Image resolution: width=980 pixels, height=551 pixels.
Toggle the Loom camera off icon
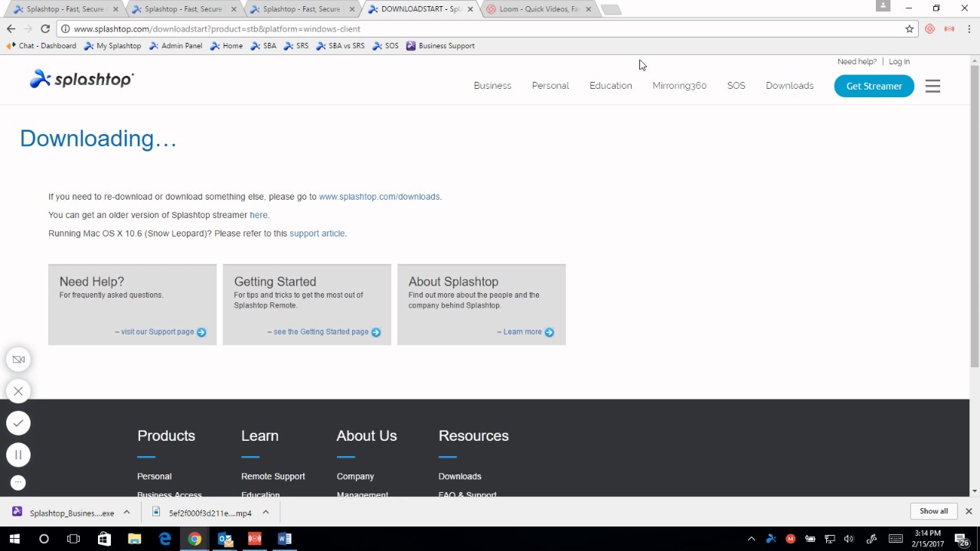[x=18, y=359]
